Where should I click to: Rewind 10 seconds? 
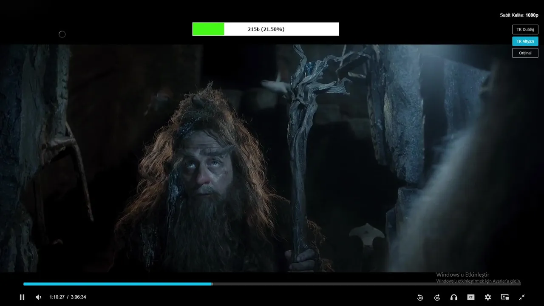click(x=420, y=297)
